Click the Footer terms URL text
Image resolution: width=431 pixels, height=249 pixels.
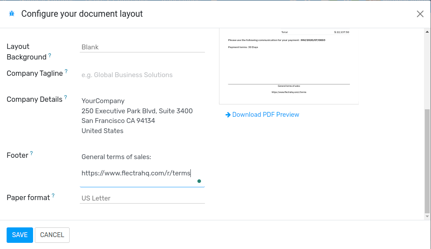point(136,173)
